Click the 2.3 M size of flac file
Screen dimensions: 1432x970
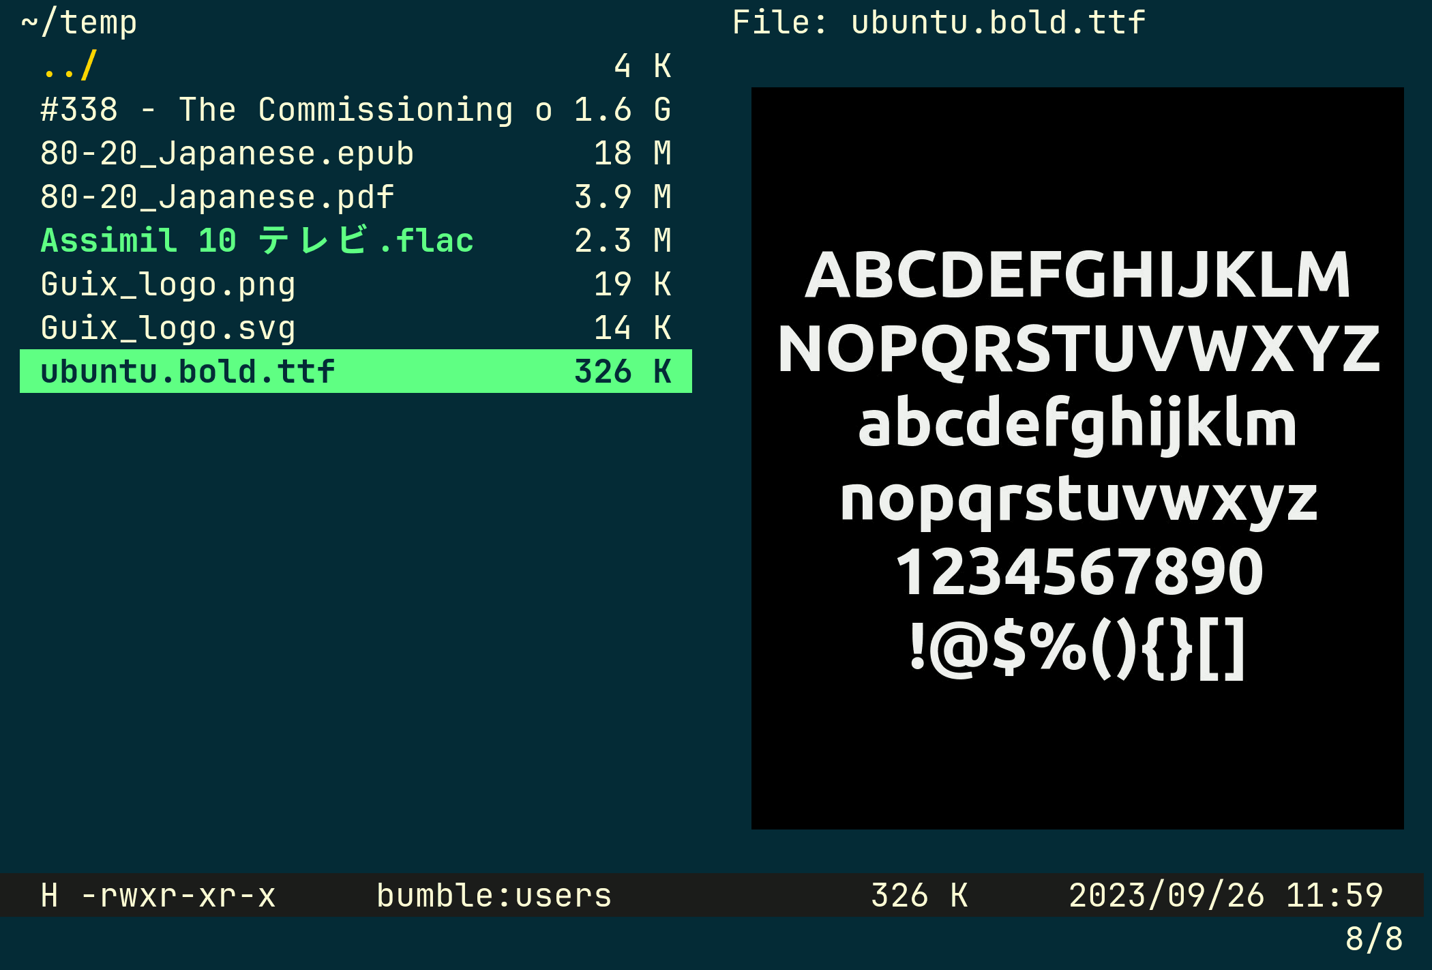point(622,241)
